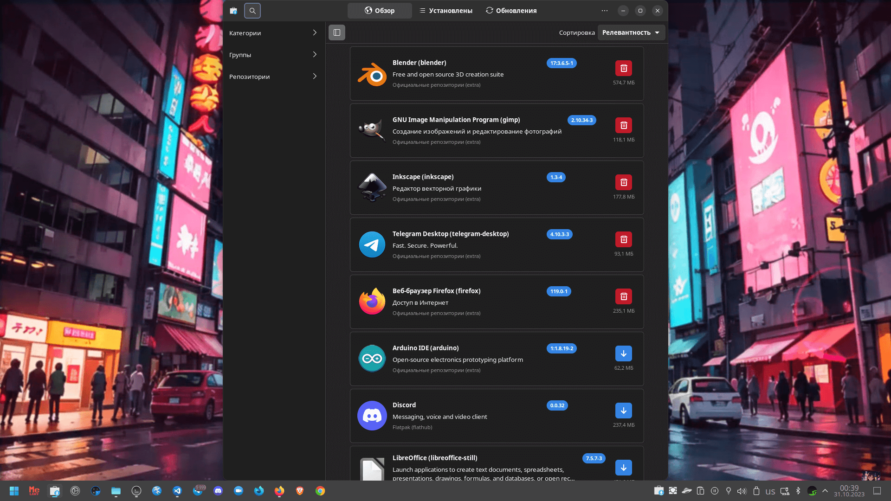Open Firefox from the taskbar

point(279,490)
